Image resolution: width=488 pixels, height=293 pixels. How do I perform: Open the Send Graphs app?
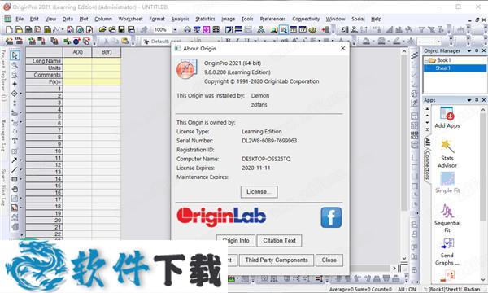(x=447, y=244)
